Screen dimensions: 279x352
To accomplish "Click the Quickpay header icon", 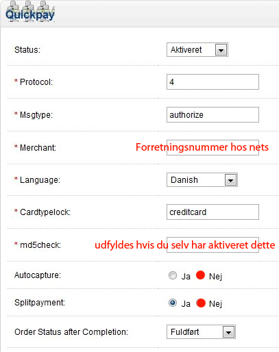I will [30, 12].
